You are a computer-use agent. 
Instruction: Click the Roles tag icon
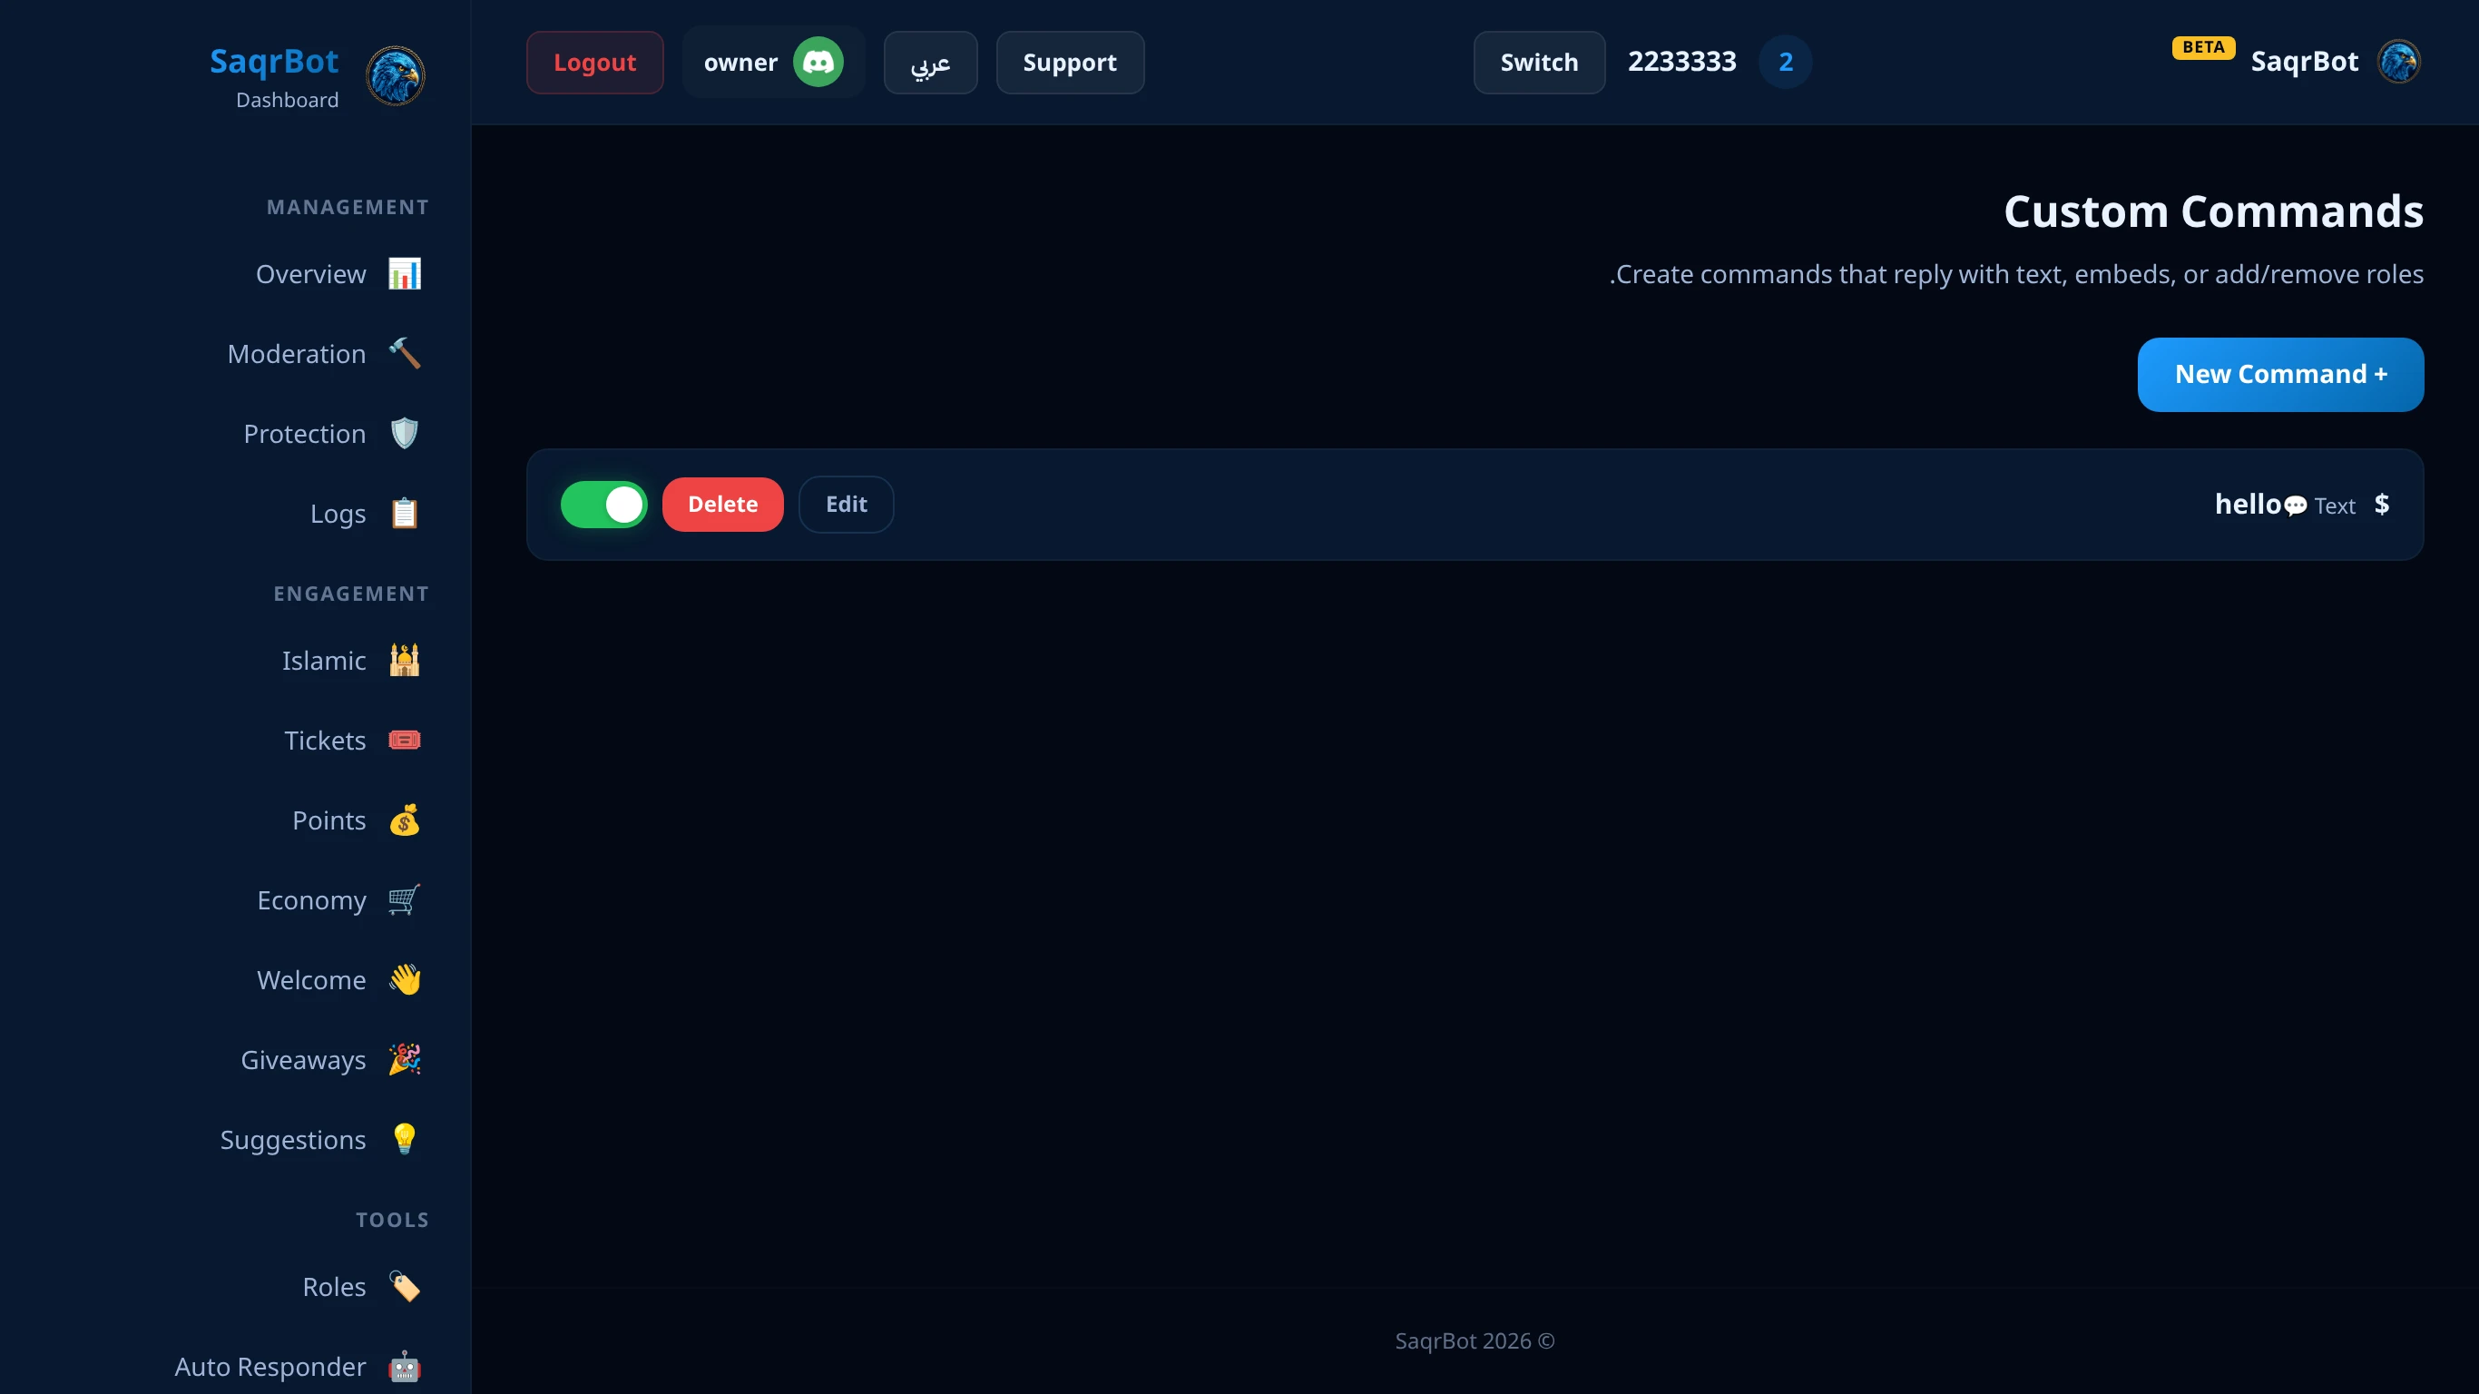404,1287
